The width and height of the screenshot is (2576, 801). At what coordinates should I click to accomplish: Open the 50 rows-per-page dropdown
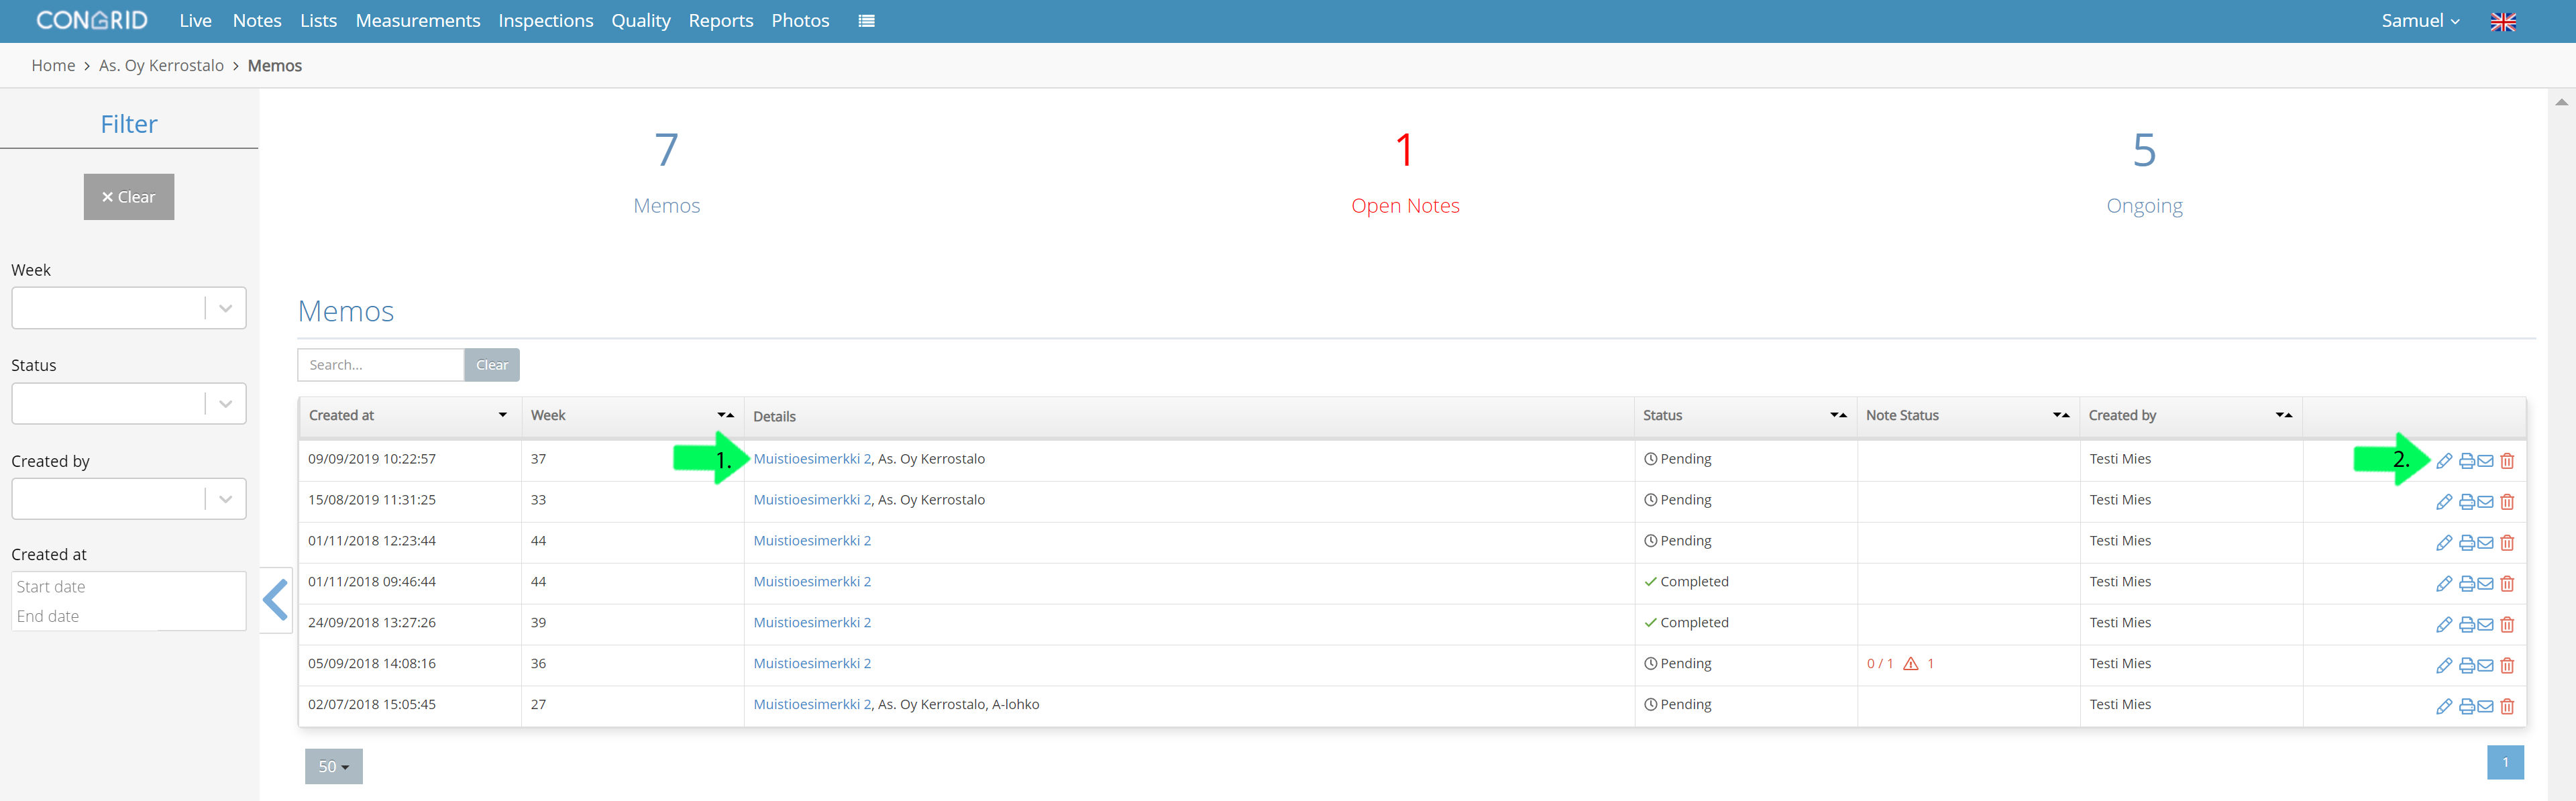(x=334, y=767)
